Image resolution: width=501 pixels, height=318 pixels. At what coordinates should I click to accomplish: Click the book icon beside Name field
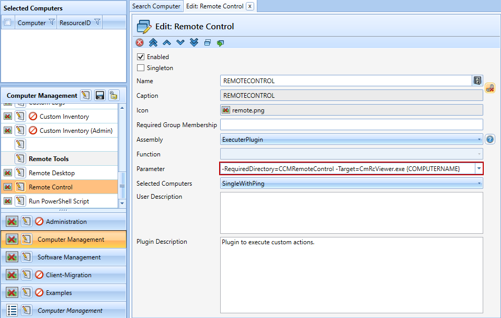[477, 81]
